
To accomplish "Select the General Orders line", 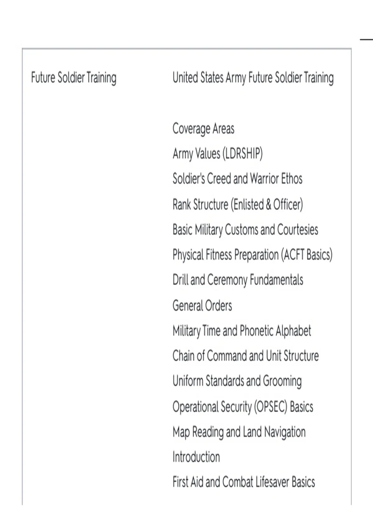I will [202, 306].
